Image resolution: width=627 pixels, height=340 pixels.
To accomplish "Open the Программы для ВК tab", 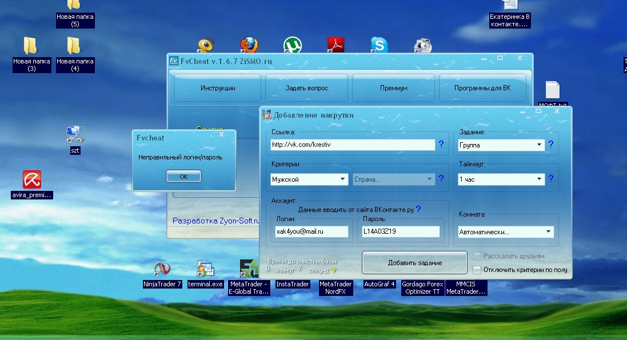I will click(482, 88).
